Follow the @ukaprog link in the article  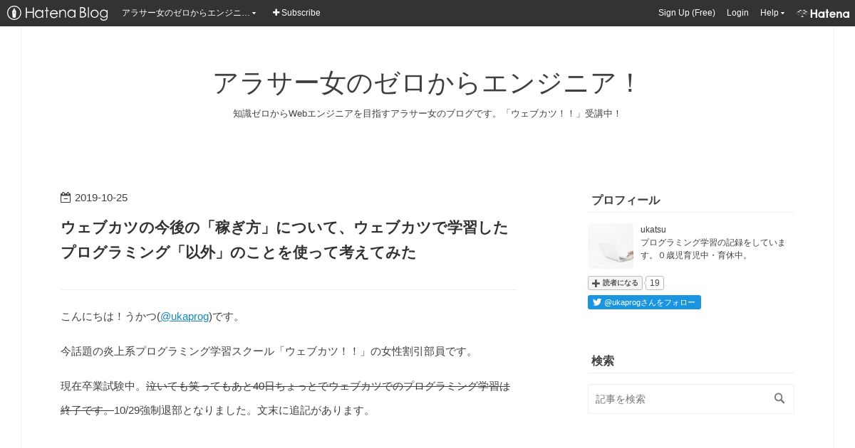[x=185, y=316]
